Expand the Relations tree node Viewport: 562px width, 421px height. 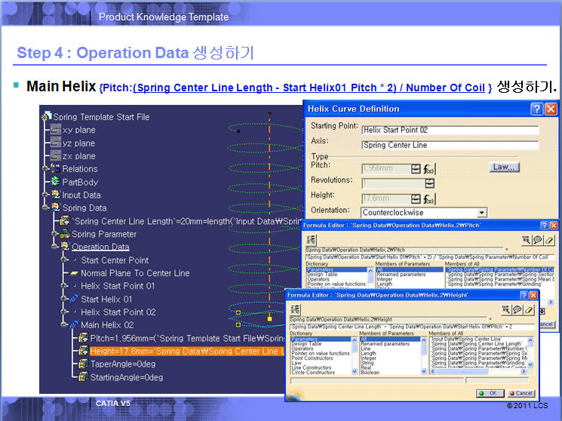point(45,169)
